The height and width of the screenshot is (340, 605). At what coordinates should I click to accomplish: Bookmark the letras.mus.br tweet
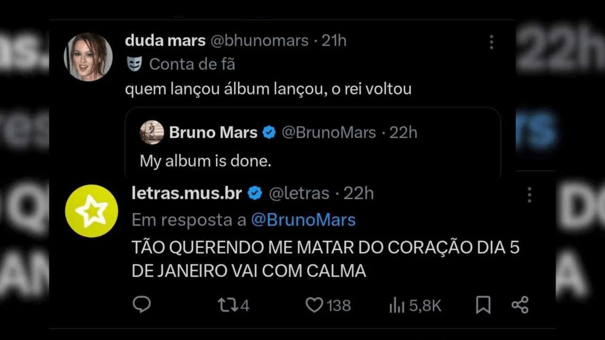pos(483,305)
